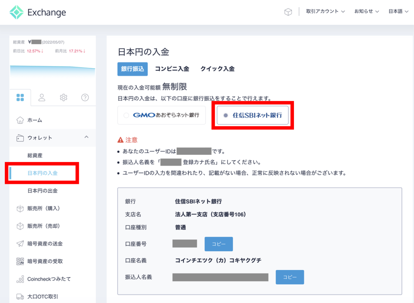Click the box icon beside 販売所（購入）
414x303 pixels.
click(20, 208)
